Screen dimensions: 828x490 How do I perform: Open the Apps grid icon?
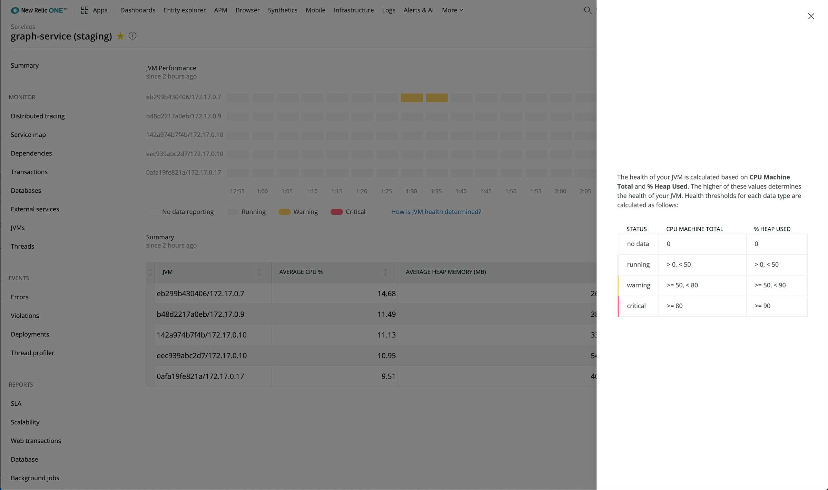tap(85, 10)
